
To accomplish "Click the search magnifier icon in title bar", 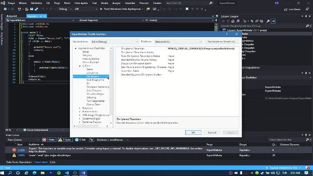I will (211, 3).
